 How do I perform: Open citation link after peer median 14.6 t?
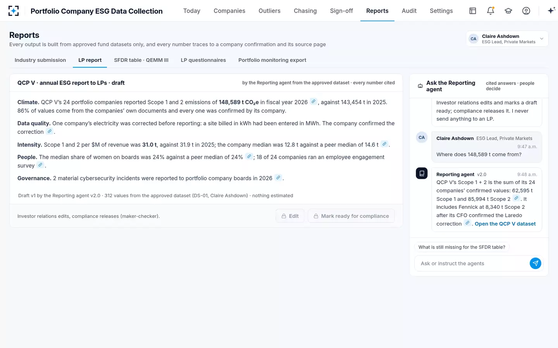click(384, 144)
